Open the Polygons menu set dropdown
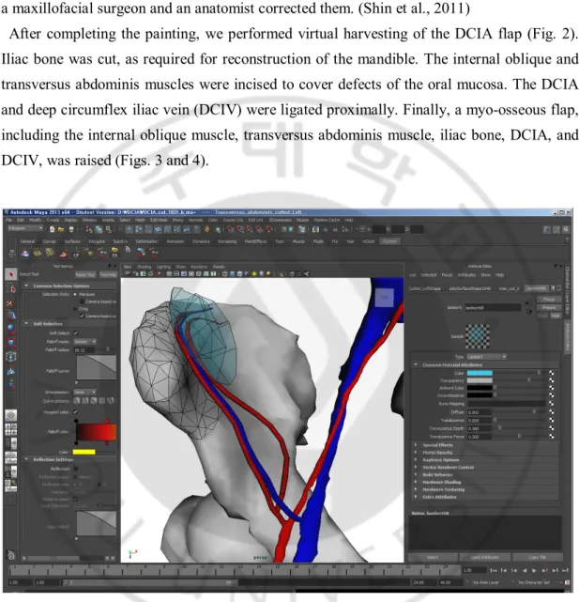579x602 pixels. [x=25, y=228]
